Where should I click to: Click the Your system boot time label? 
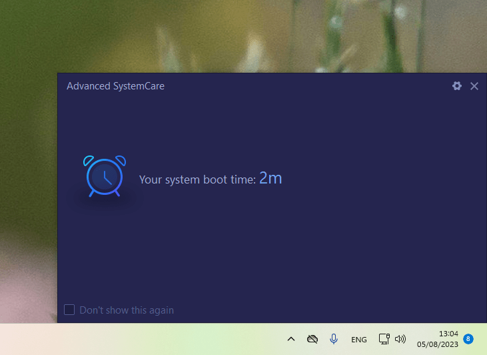pyautogui.click(x=197, y=180)
